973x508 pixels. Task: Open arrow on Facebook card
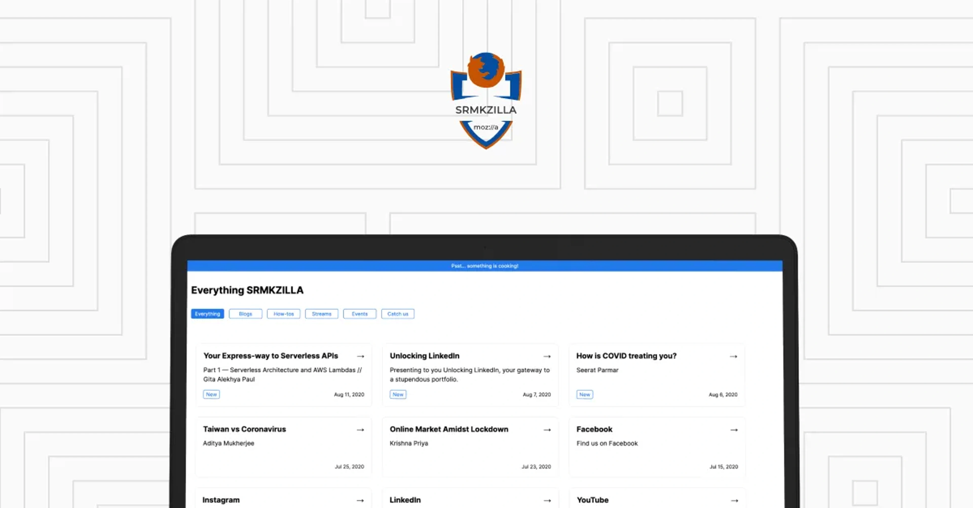pos(734,430)
